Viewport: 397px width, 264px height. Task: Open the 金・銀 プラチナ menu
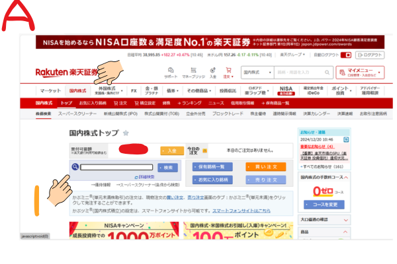click(x=152, y=90)
